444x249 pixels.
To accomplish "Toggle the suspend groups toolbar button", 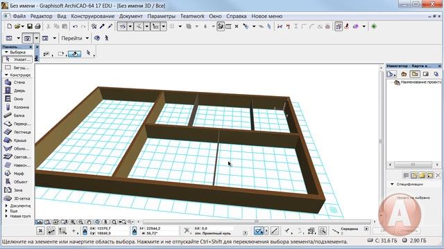I will [339, 26].
